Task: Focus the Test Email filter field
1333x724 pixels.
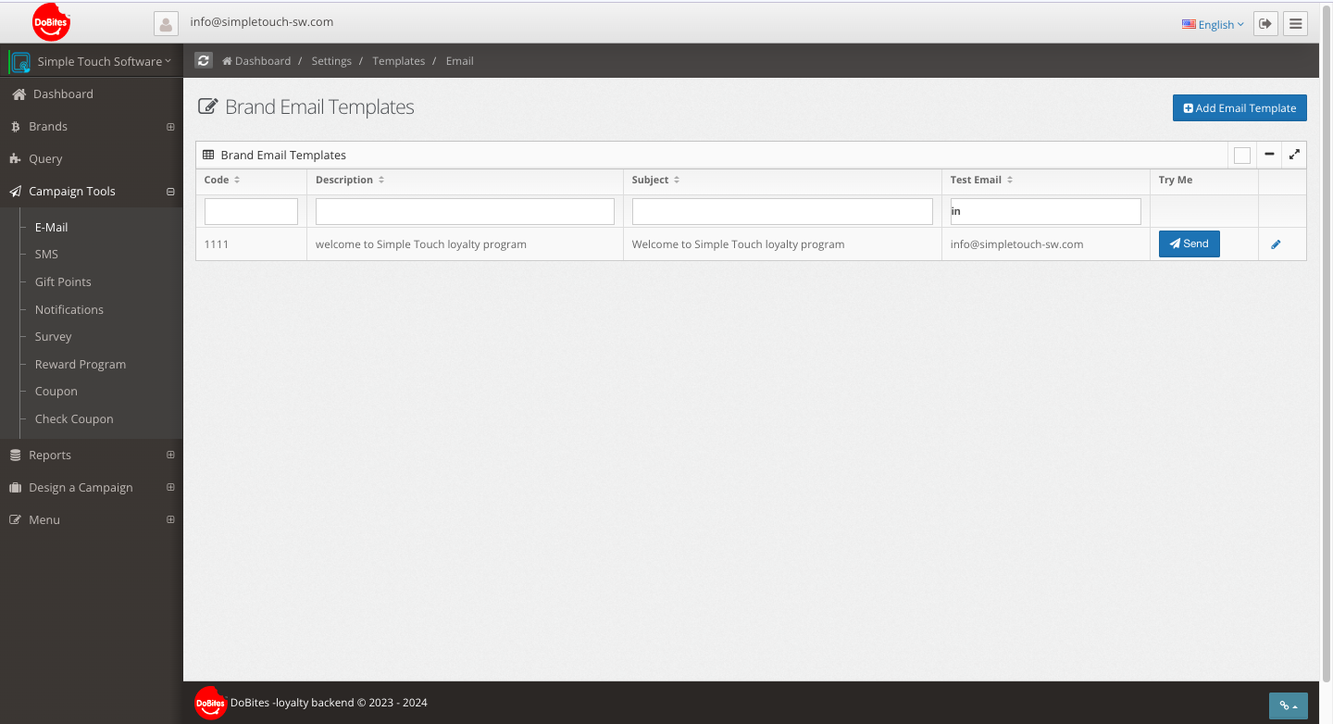Action: click(x=1046, y=211)
